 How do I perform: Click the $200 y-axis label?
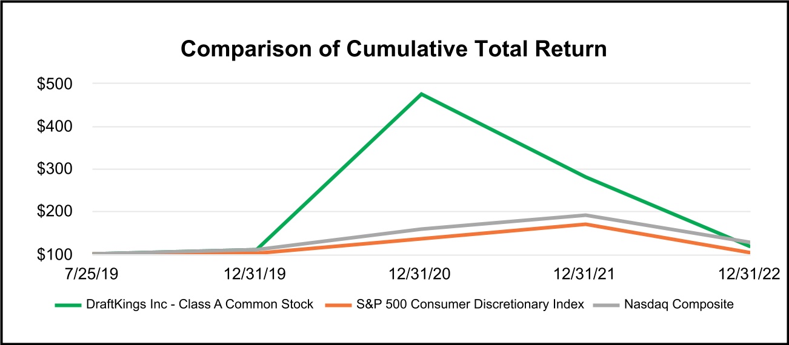point(55,212)
